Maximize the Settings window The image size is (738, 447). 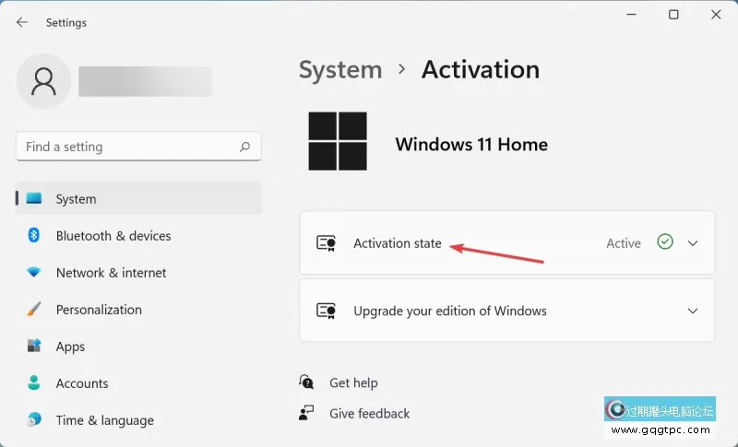click(673, 15)
